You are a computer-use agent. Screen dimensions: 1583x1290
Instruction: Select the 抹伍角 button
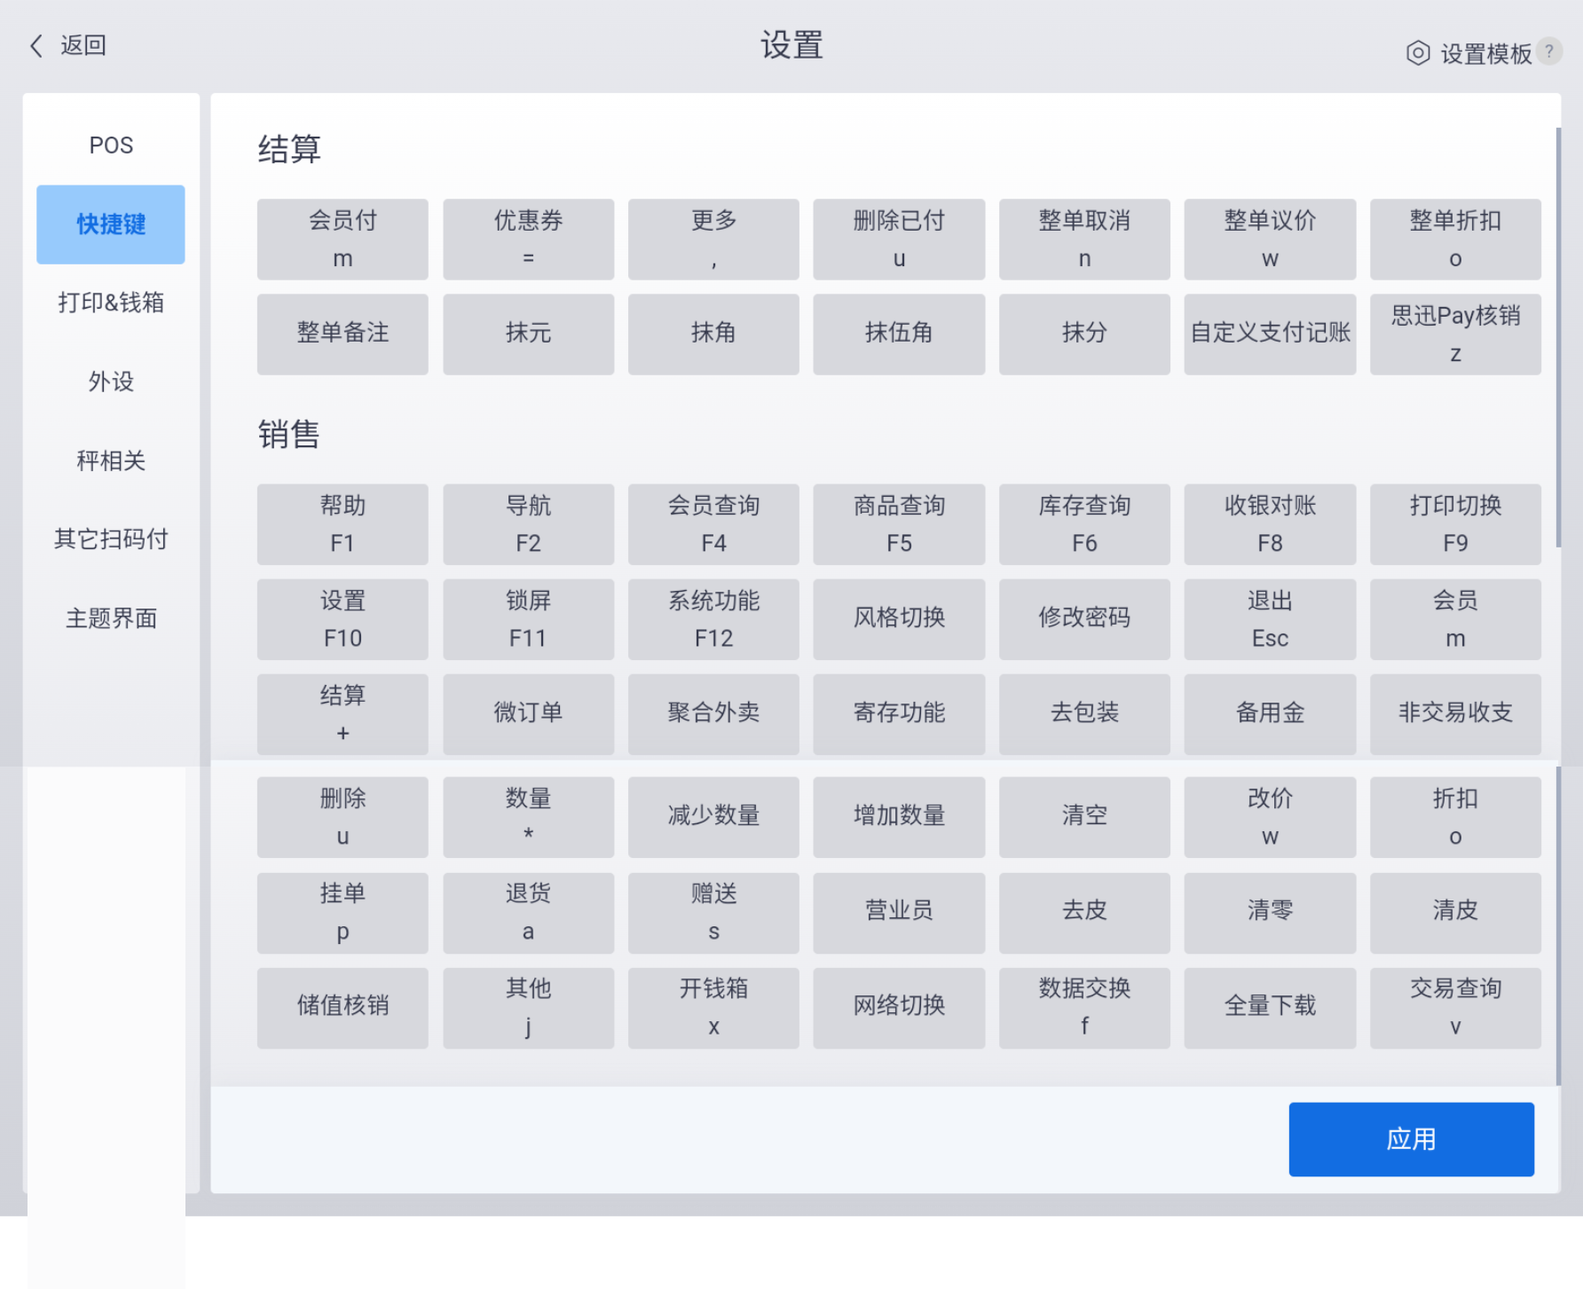tap(899, 334)
